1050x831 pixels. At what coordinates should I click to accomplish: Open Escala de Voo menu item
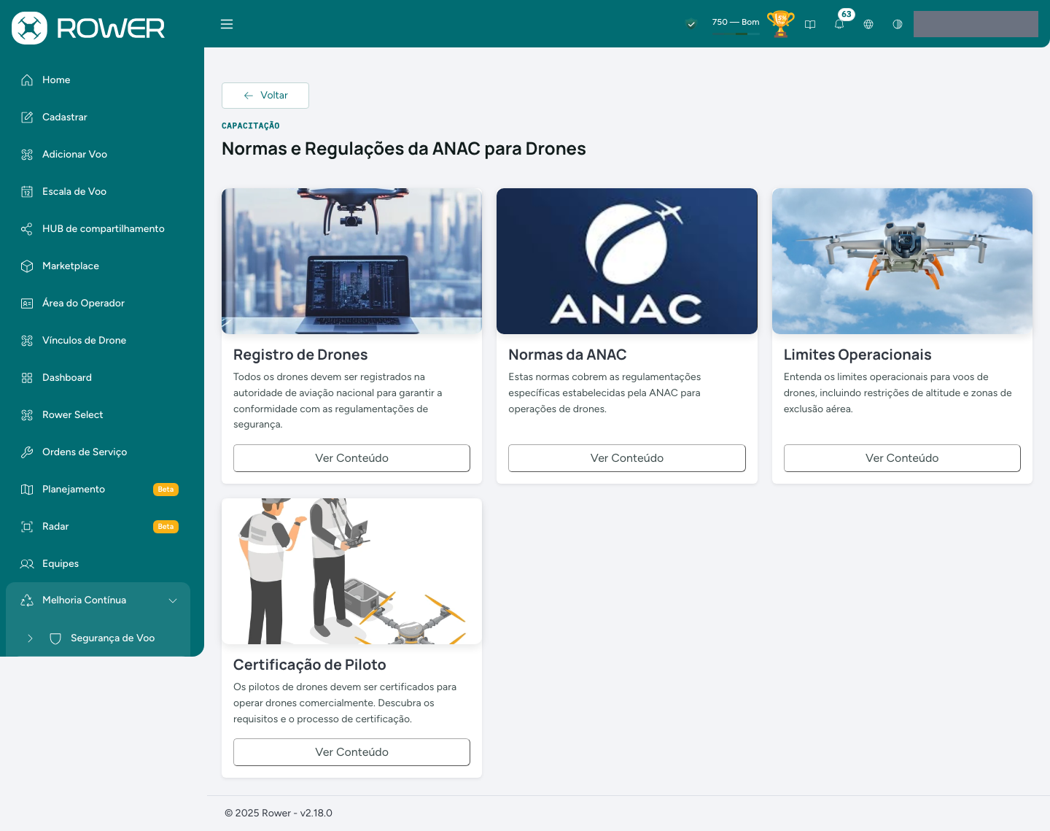click(x=98, y=192)
